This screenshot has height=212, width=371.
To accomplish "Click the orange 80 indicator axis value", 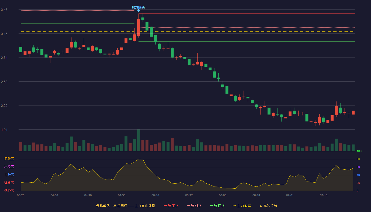I will coord(358,159).
